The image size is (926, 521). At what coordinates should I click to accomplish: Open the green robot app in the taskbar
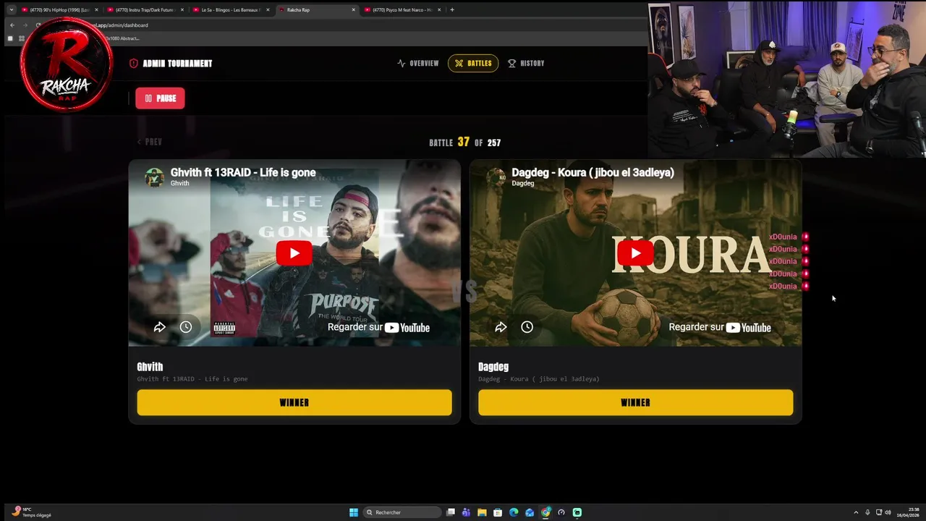point(577,512)
